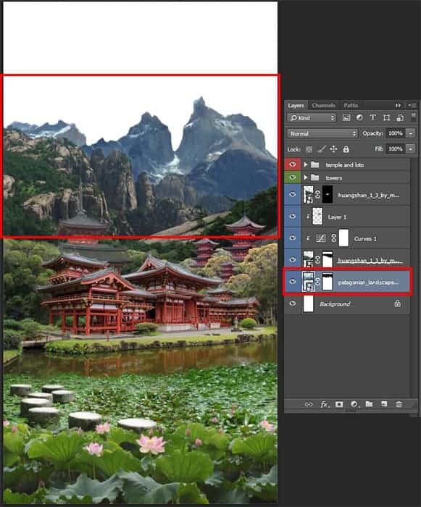The width and height of the screenshot is (421, 507).
Task: Switch to the Channels tab
Action: [323, 106]
